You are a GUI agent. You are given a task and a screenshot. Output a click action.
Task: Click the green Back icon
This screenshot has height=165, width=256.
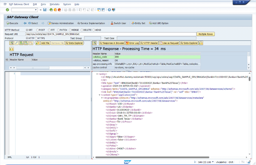[x=51, y=10]
